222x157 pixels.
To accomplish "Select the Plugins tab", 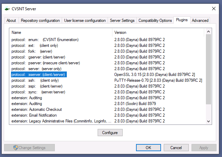I will [x=182, y=20].
